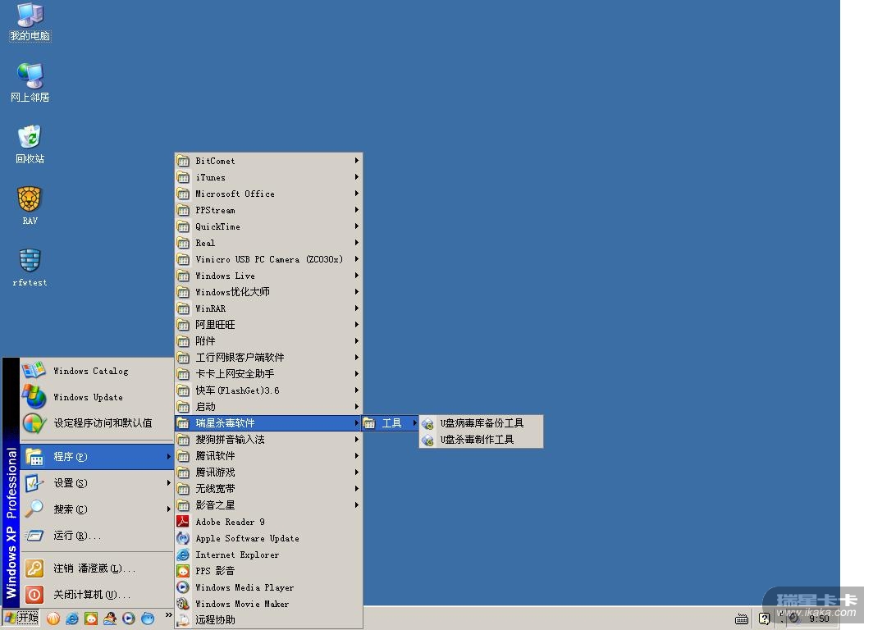Click the QQ penguin quick launch icon
Image resolution: width=873 pixels, height=630 pixels.
pos(110,619)
